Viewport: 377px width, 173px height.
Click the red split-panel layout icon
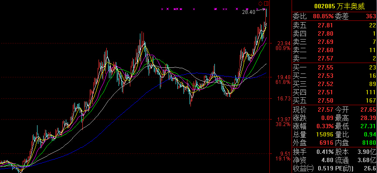point(266,3)
